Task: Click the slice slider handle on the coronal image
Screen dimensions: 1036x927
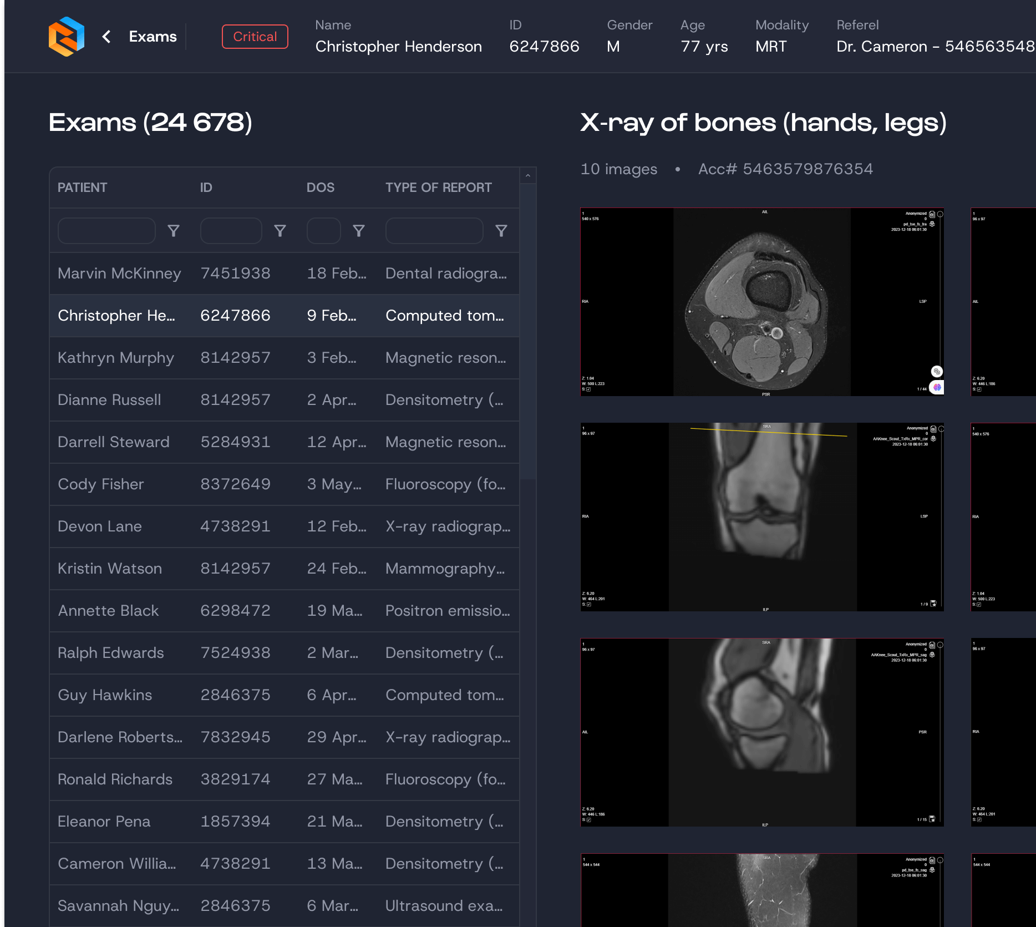Action: tap(941, 429)
